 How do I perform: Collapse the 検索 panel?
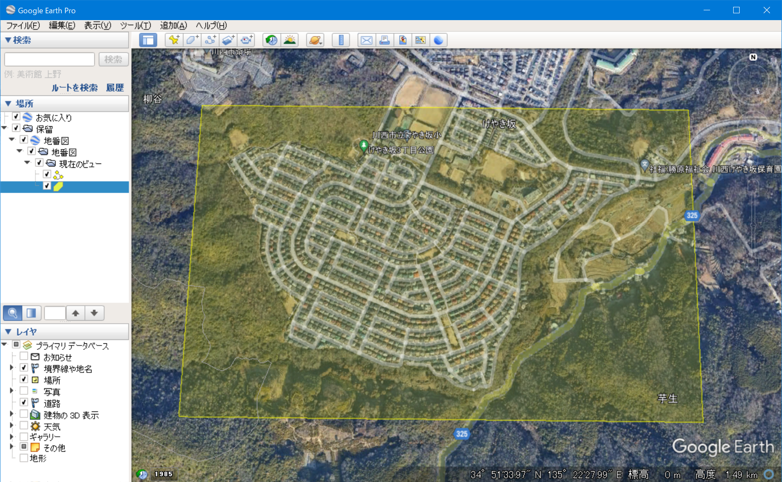tap(8, 40)
